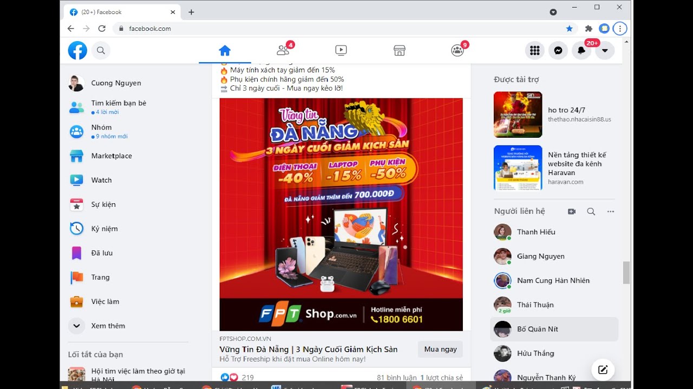The width and height of the screenshot is (693, 389).
Task: Open the 81 bình luận comments
Action: coord(397,378)
